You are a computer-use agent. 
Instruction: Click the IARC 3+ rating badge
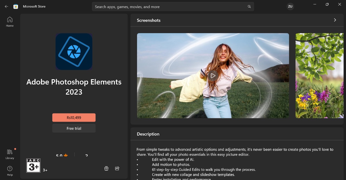(x=33, y=165)
